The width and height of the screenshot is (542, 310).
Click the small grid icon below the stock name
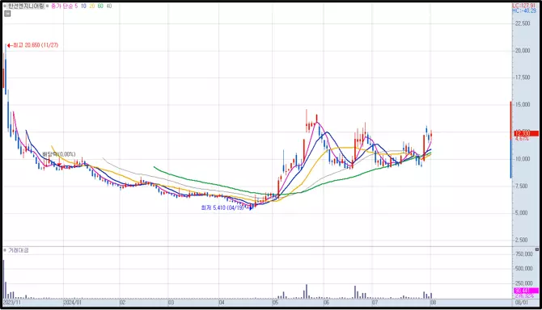(7, 14)
